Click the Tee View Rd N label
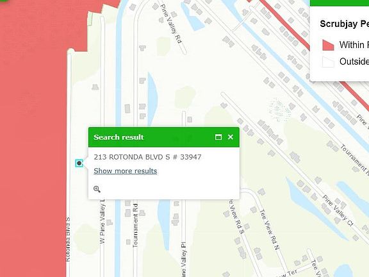 point(270,230)
